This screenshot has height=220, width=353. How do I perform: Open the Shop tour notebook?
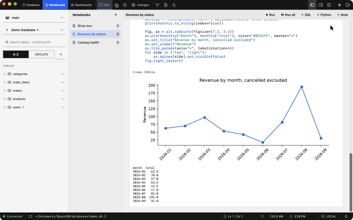tap(85, 26)
